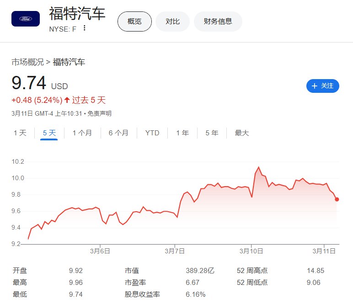Follow the stock with 关注 button

323,86
